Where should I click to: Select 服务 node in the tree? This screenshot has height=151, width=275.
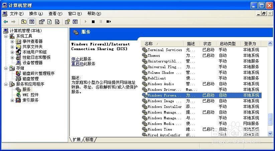26,90
